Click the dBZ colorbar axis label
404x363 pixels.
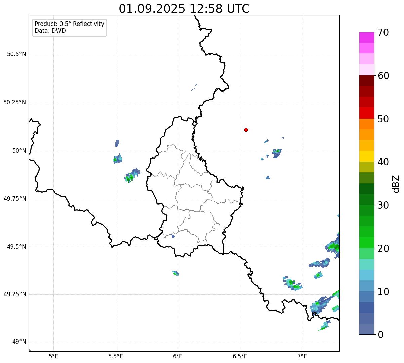pos(396,184)
